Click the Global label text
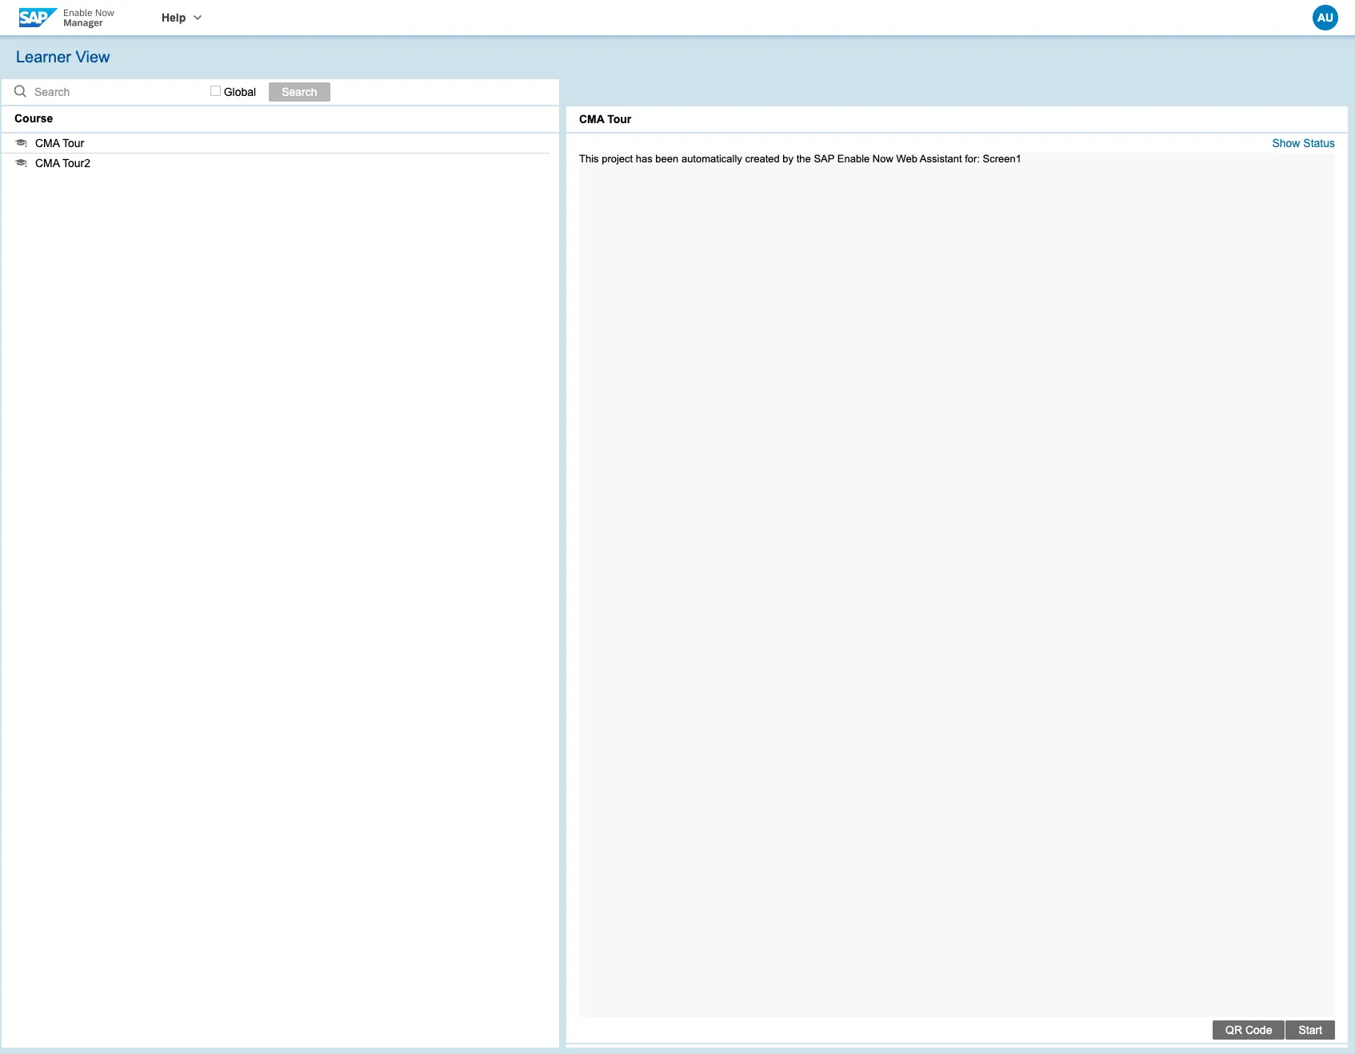1355x1054 pixels. point(240,92)
